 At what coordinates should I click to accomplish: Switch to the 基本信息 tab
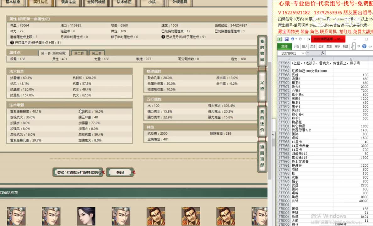point(13,3)
